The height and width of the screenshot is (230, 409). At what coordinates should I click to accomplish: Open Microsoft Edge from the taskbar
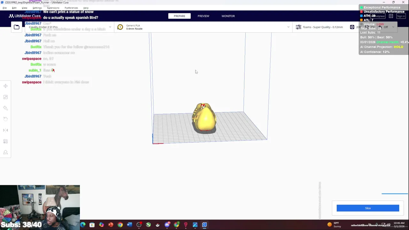click(83, 225)
